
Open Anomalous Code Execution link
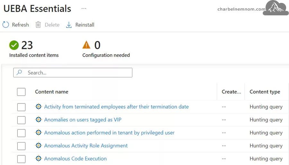click(75, 159)
